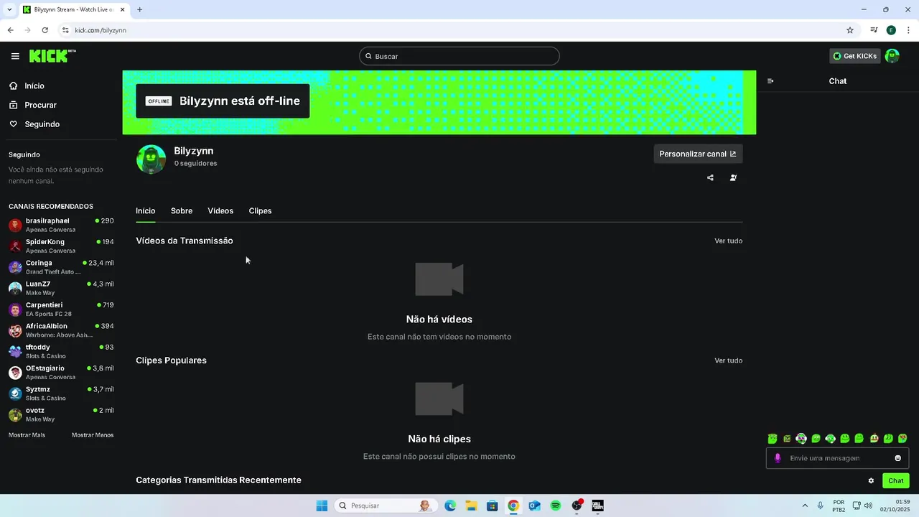Viewport: 919px width, 517px height.
Task: Select the Início channel tab
Action: pyautogui.click(x=146, y=211)
